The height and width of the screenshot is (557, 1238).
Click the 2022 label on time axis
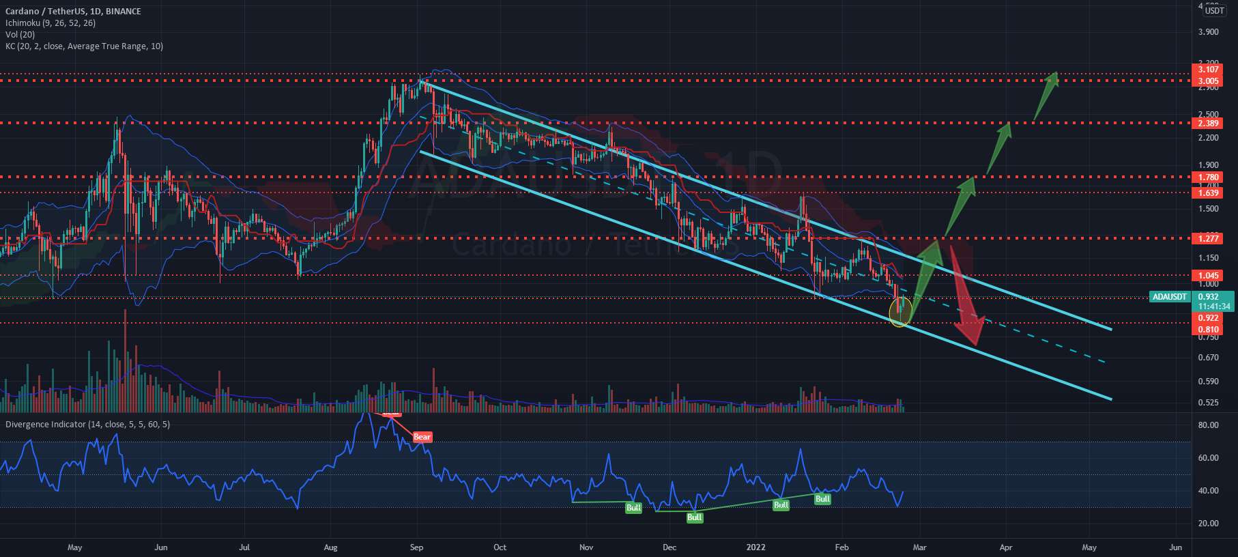(756, 547)
